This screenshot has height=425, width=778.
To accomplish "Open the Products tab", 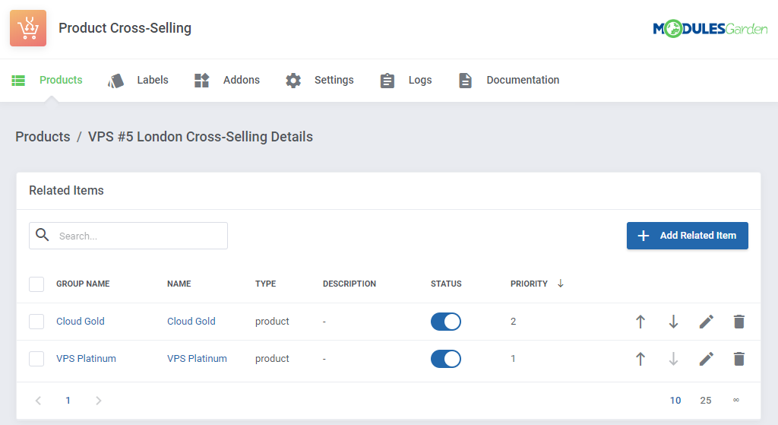I will pos(61,80).
